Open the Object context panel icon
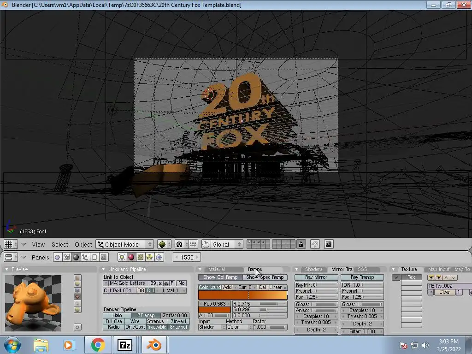The height and width of the screenshot is (354, 472). point(85,257)
